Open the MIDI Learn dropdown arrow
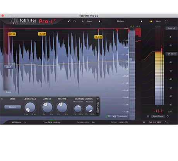 (25, 122)
